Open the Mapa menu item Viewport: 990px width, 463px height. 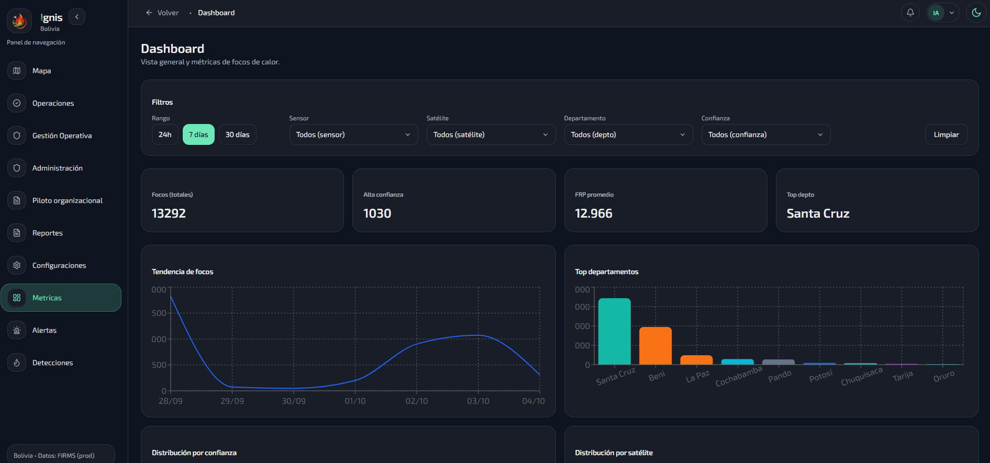point(42,71)
